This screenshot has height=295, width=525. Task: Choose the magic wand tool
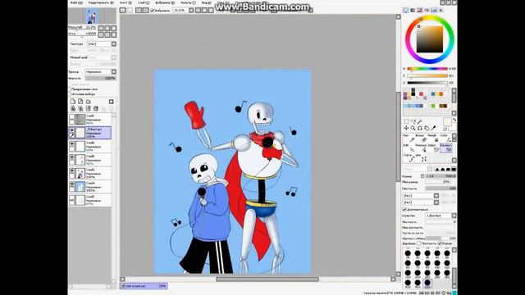[x=419, y=121]
